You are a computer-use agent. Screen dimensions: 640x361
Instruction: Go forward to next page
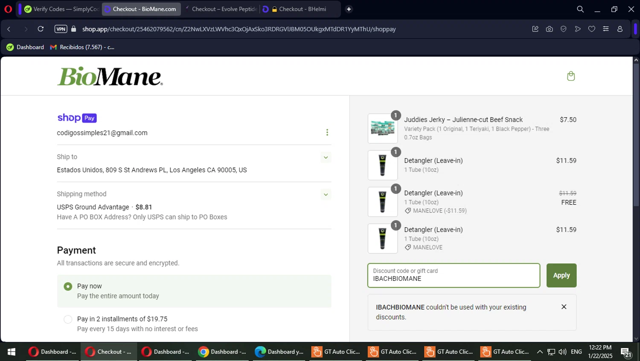[x=26, y=29]
